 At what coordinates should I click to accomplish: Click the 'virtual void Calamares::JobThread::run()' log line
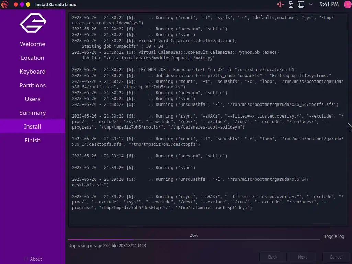coord(154,41)
